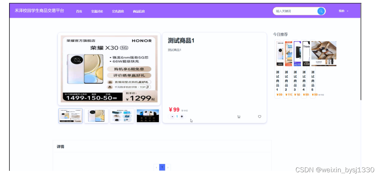Viewport: 380px width, 177px height.
Task: Decrease quantity with minus button
Action: coord(172,117)
